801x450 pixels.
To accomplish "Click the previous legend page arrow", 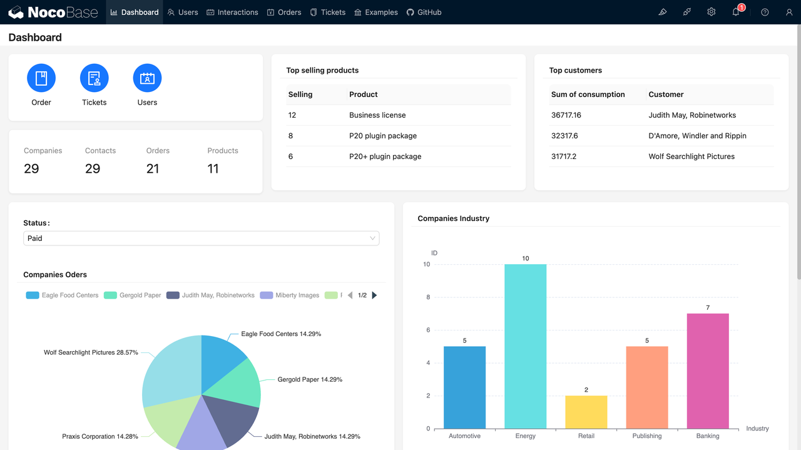I will pos(350,295).
